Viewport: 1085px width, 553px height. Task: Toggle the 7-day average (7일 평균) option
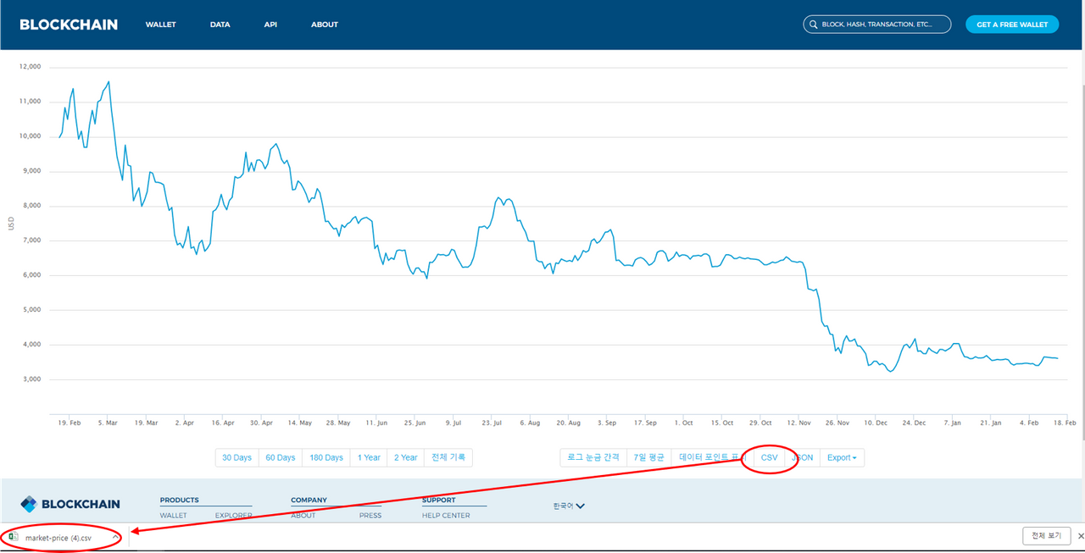tap(648, 457)
